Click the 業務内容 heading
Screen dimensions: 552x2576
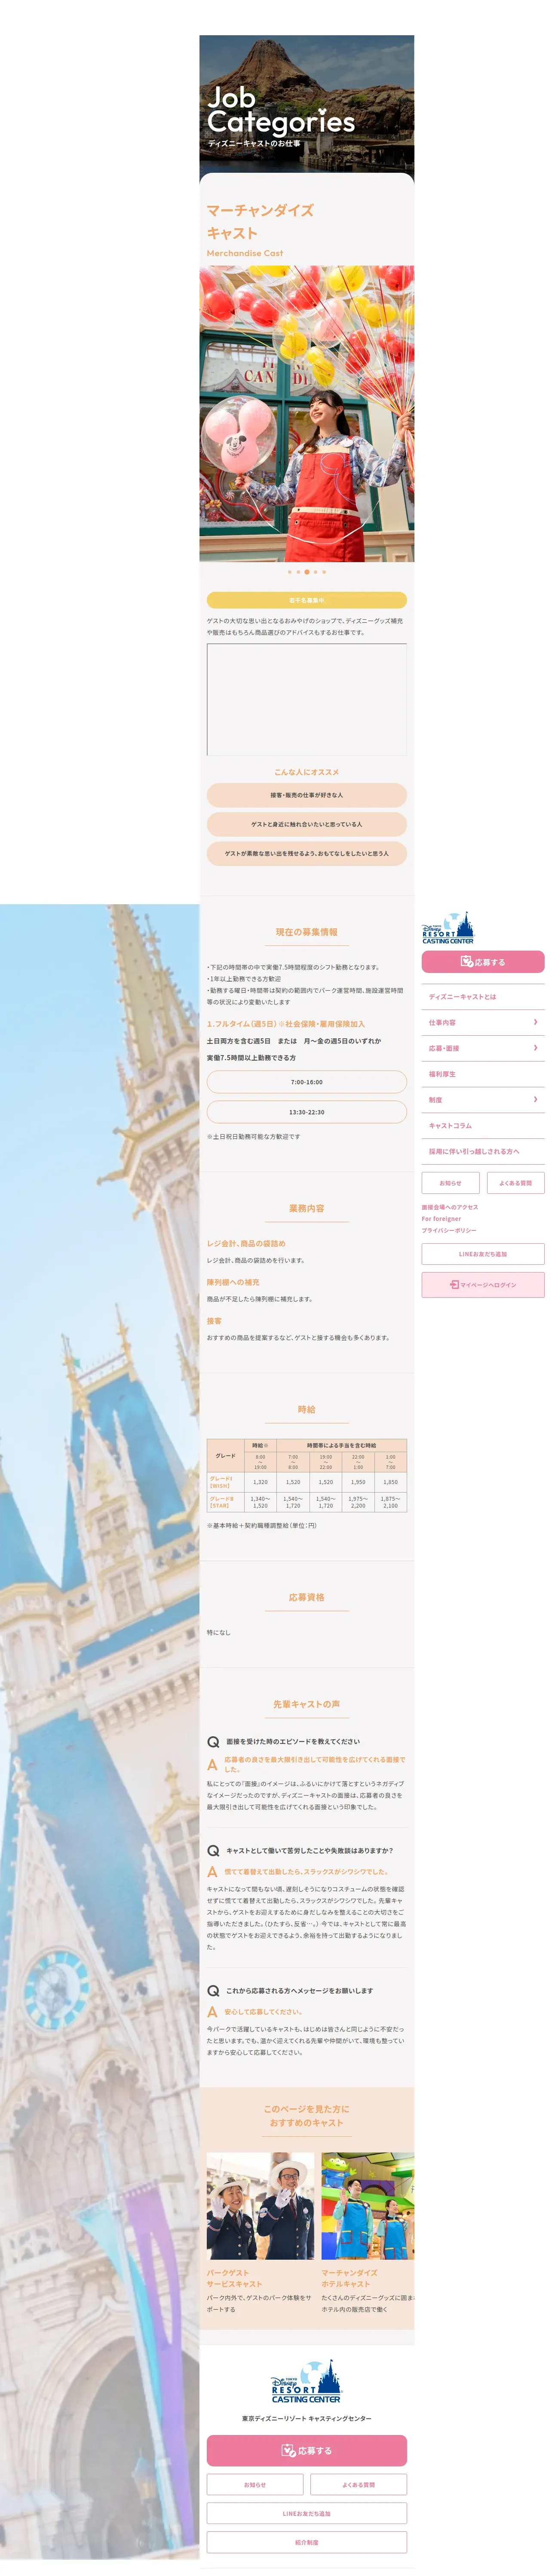click(306, 1208)
